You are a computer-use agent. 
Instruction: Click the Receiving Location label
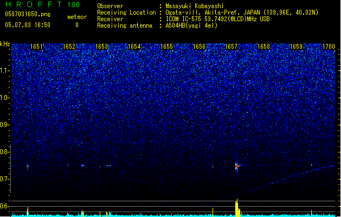pos(126,12)
